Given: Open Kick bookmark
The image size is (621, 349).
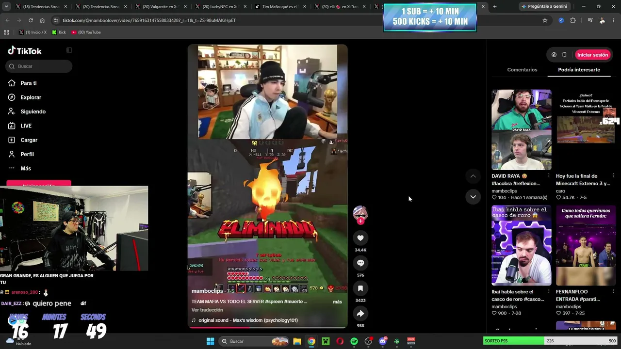Looking at the screenshot, I should (x=59, y=32).
